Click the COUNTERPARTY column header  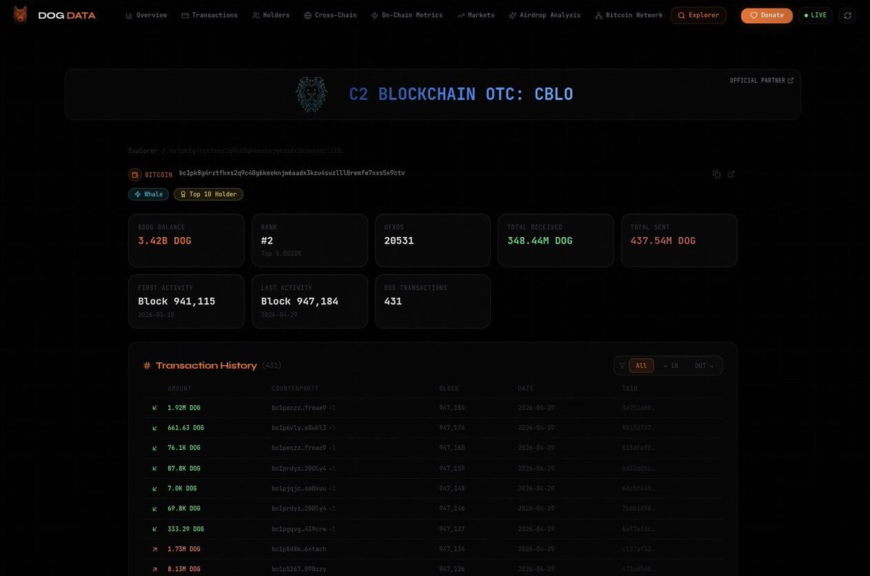[295, 388]
